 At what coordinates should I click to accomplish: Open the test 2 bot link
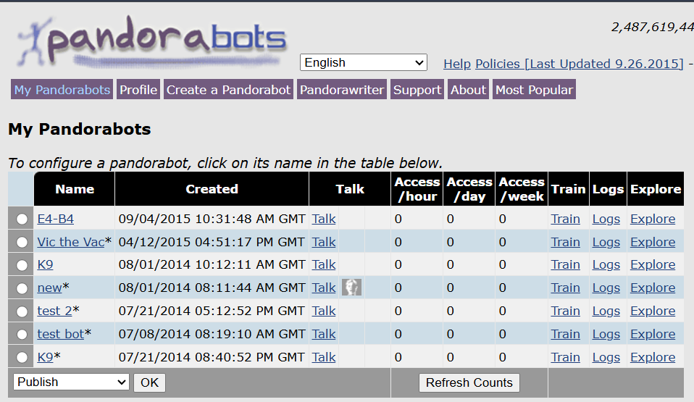[54, 311]
